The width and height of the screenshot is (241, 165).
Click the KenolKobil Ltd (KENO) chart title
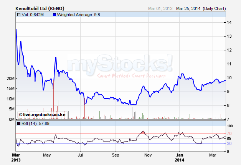(40, 8)
